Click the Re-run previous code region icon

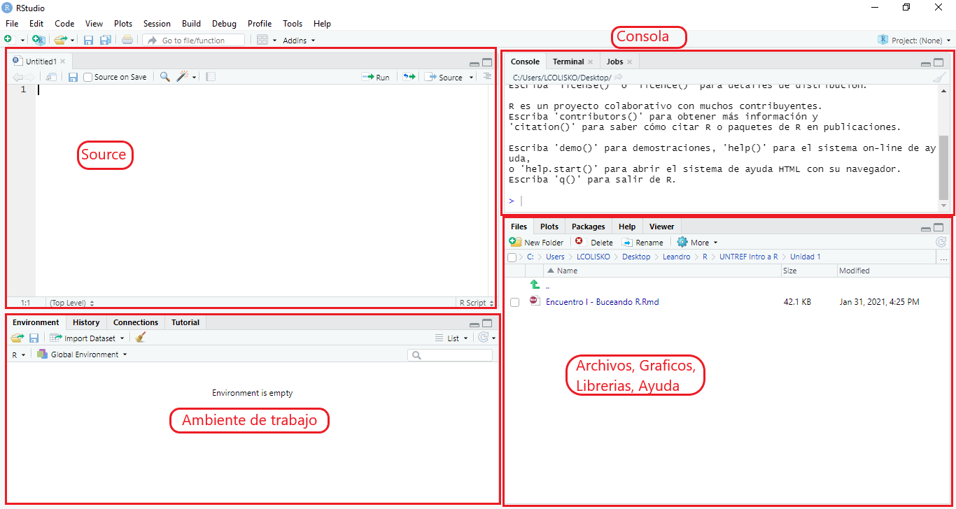[x=409, y=77]
